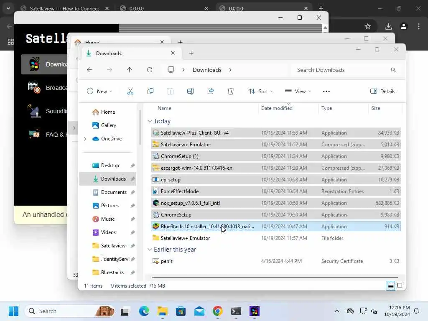Click the Share icon in toolbar
Image resolution: width=428 pixels, height=321 pixels.
coord(211,91)
